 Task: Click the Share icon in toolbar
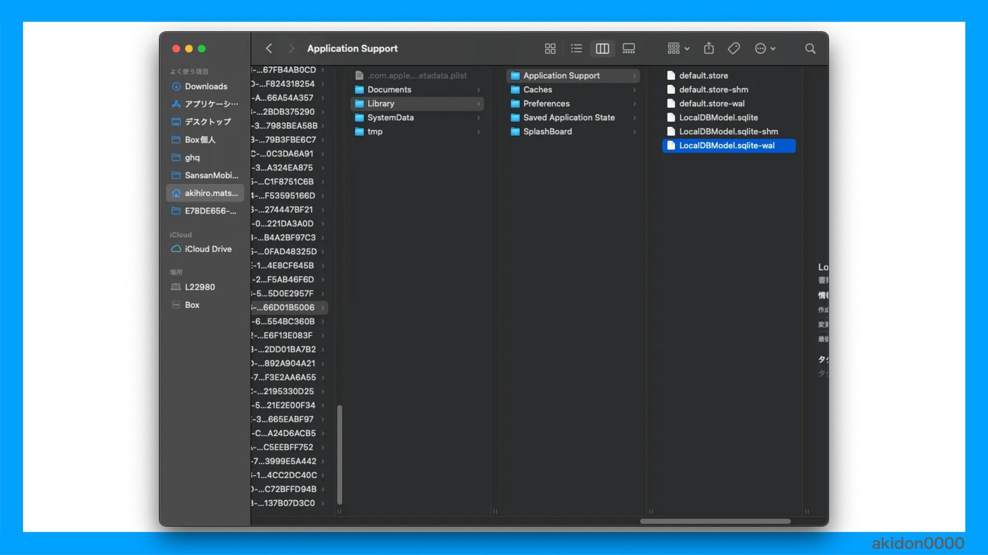pos(709,48)
